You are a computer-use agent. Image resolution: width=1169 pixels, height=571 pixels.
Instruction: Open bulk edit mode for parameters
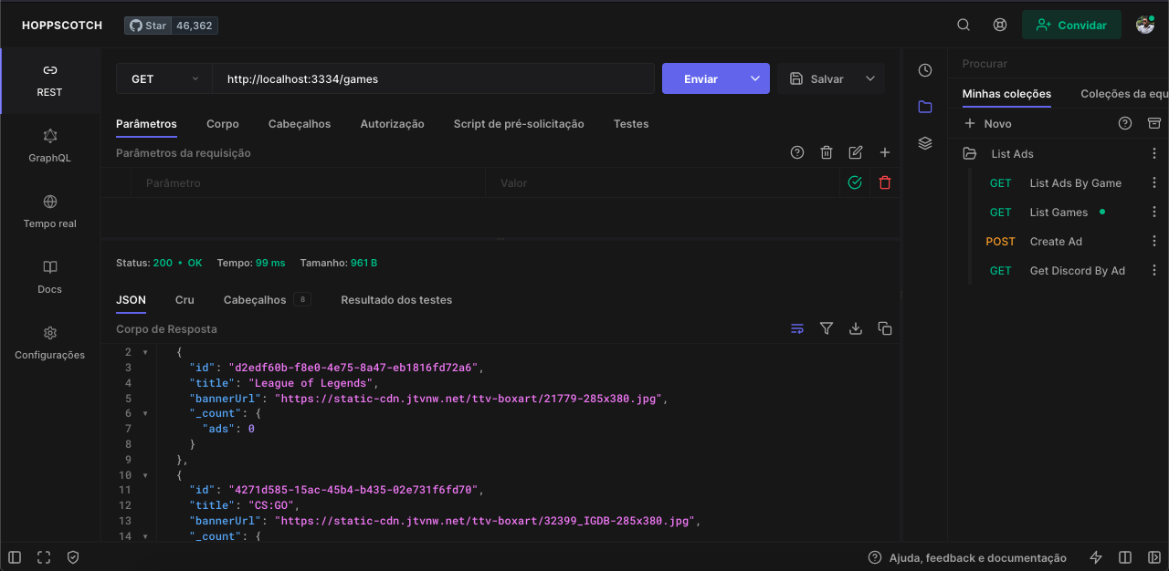[855, 152]
